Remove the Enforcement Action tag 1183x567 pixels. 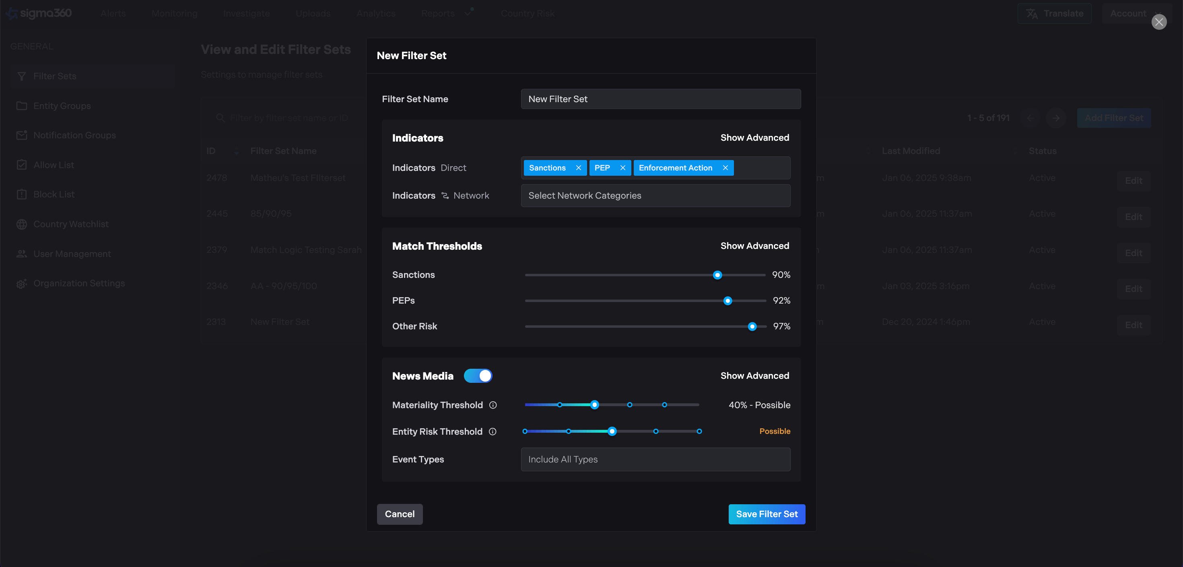click(725, 168)
